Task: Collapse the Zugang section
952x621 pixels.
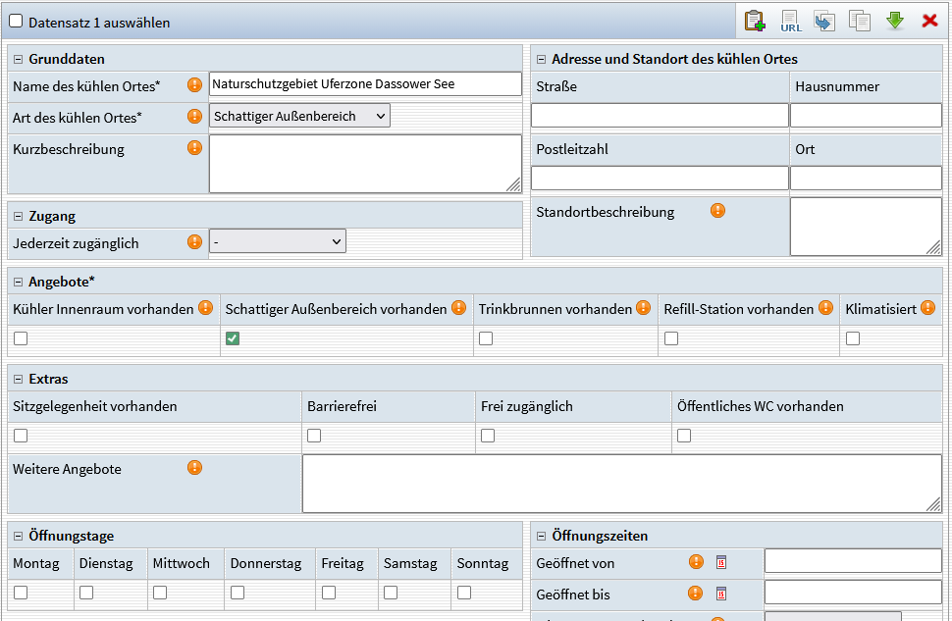Action: point(19,216)
